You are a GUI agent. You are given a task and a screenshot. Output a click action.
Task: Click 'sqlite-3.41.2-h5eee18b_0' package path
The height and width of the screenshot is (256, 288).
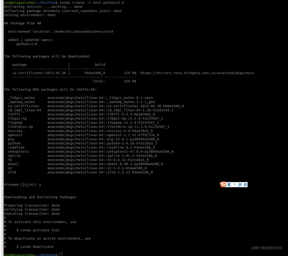(102, 155)
